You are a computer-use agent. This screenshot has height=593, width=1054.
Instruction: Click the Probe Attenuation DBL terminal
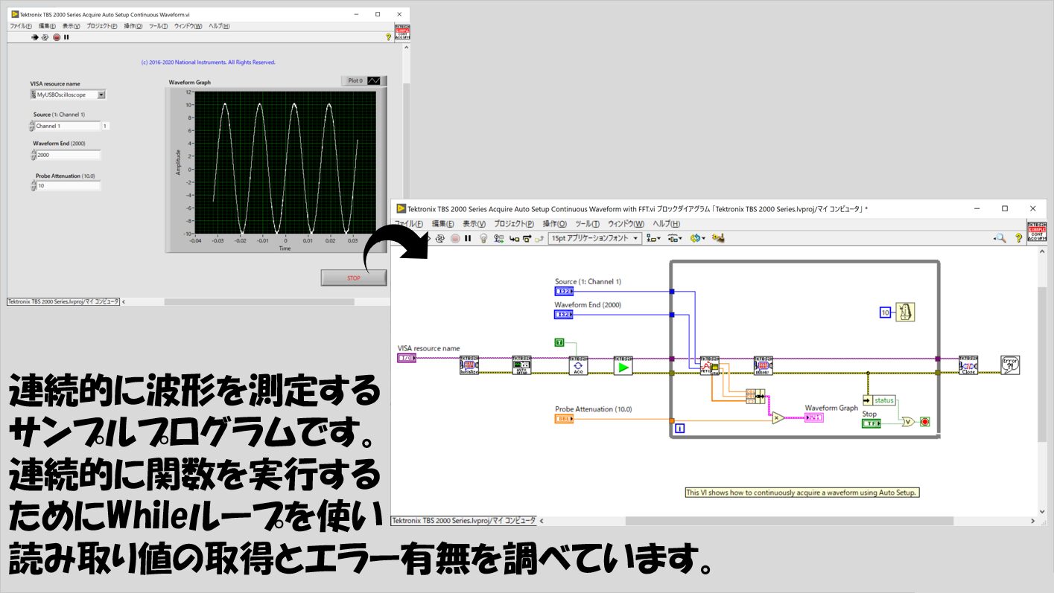(564, 419)
